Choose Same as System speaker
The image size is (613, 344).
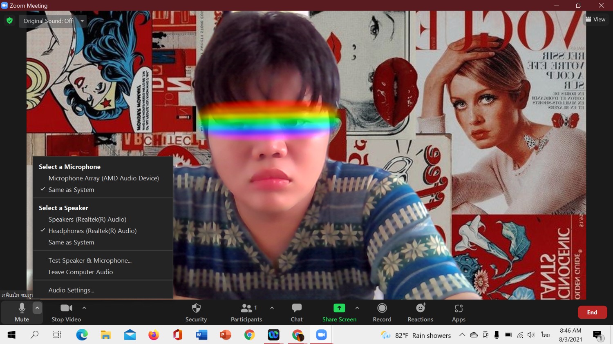coord(103,242)
